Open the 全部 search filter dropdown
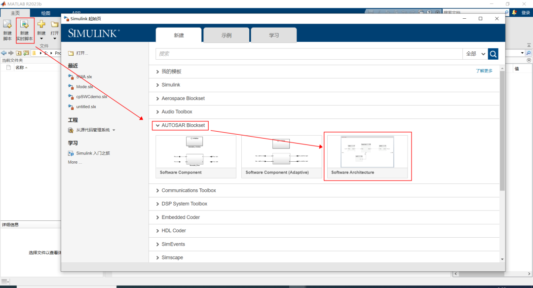 pos(475,54)
